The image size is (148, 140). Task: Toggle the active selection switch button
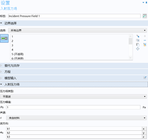[4, 38]
